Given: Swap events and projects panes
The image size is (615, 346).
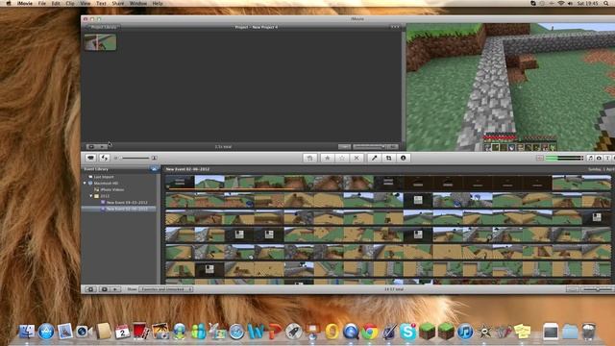Looking at the screenshot, I should (105, 158).
